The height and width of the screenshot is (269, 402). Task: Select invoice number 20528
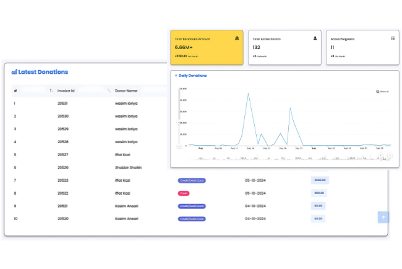pos(63,142)
